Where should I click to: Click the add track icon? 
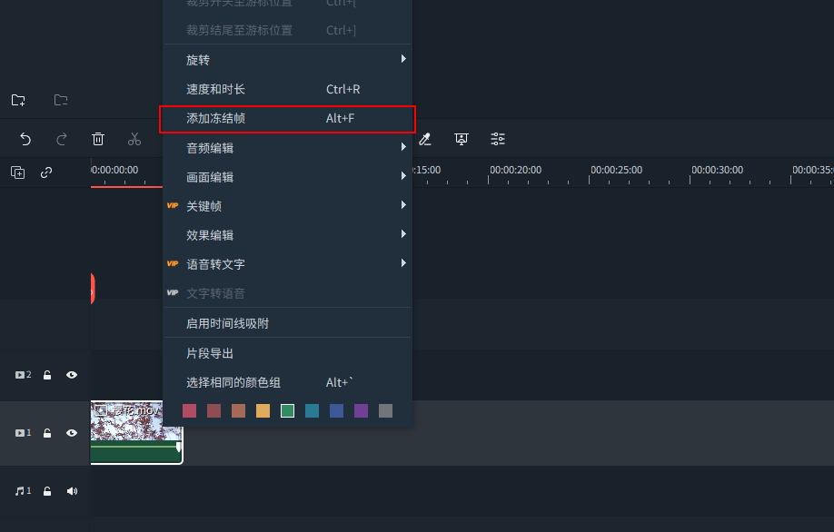pyautogui.click(x=17, y=172)
